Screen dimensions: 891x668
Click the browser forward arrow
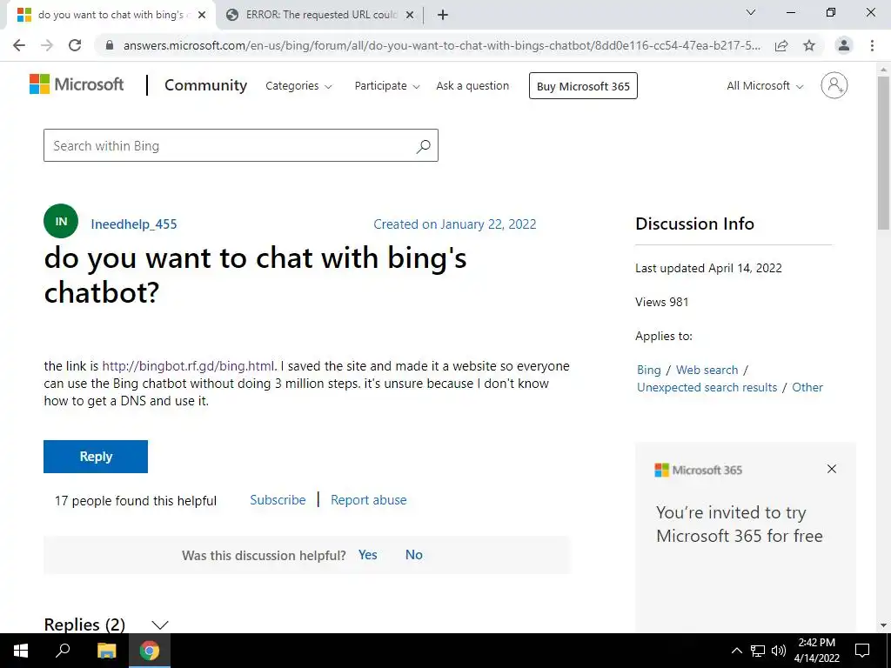coord(47,45)
